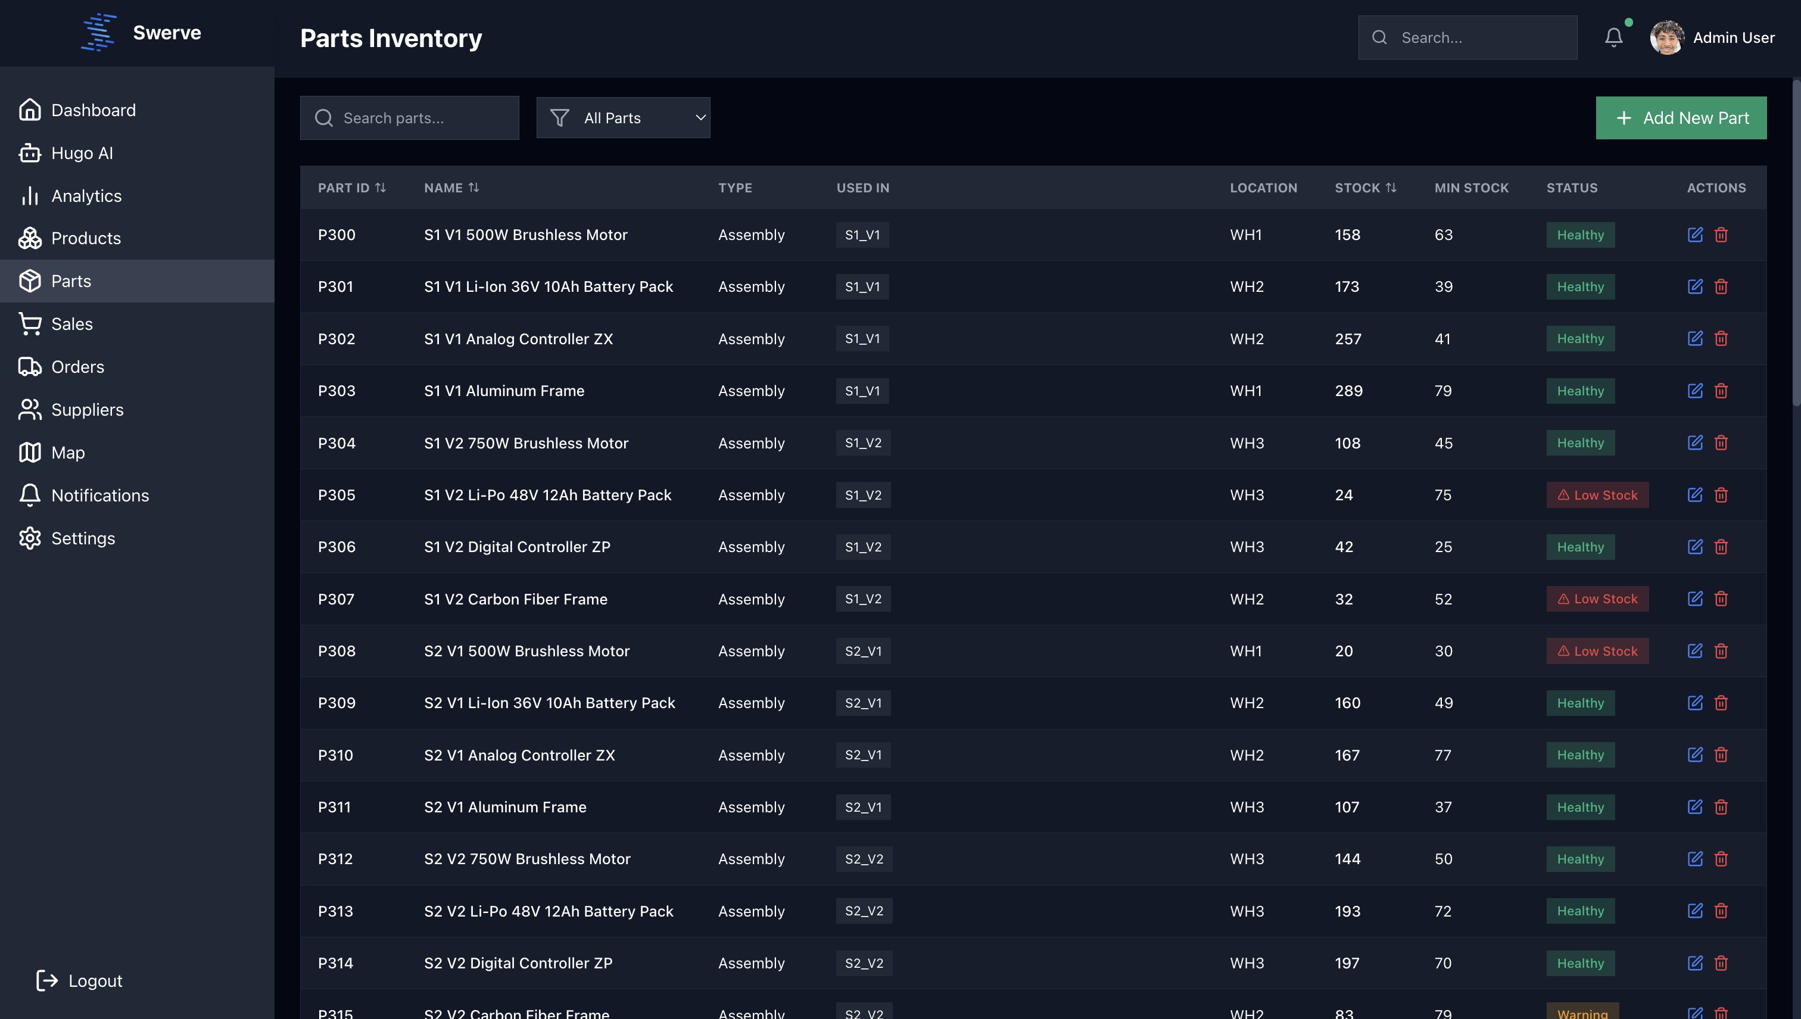
Task: Click the page's vertical scrollbar
Action: [1796, 245]
